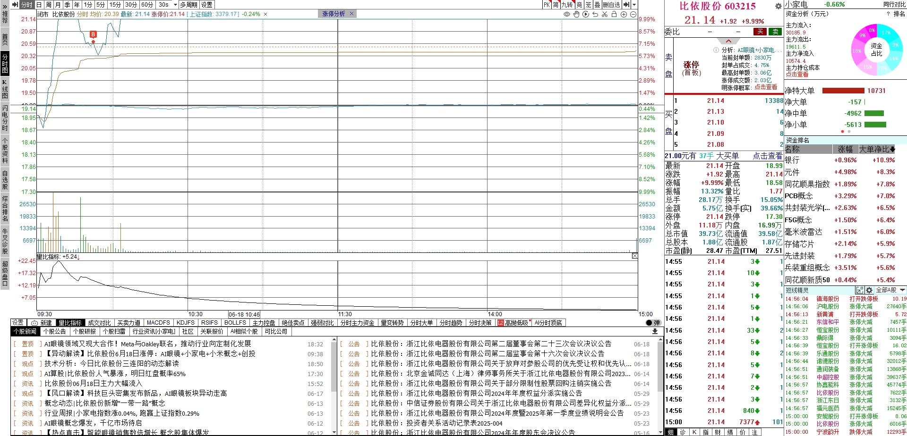Select the scissors cut icon
907x436 pixels.
coord(605,14)
